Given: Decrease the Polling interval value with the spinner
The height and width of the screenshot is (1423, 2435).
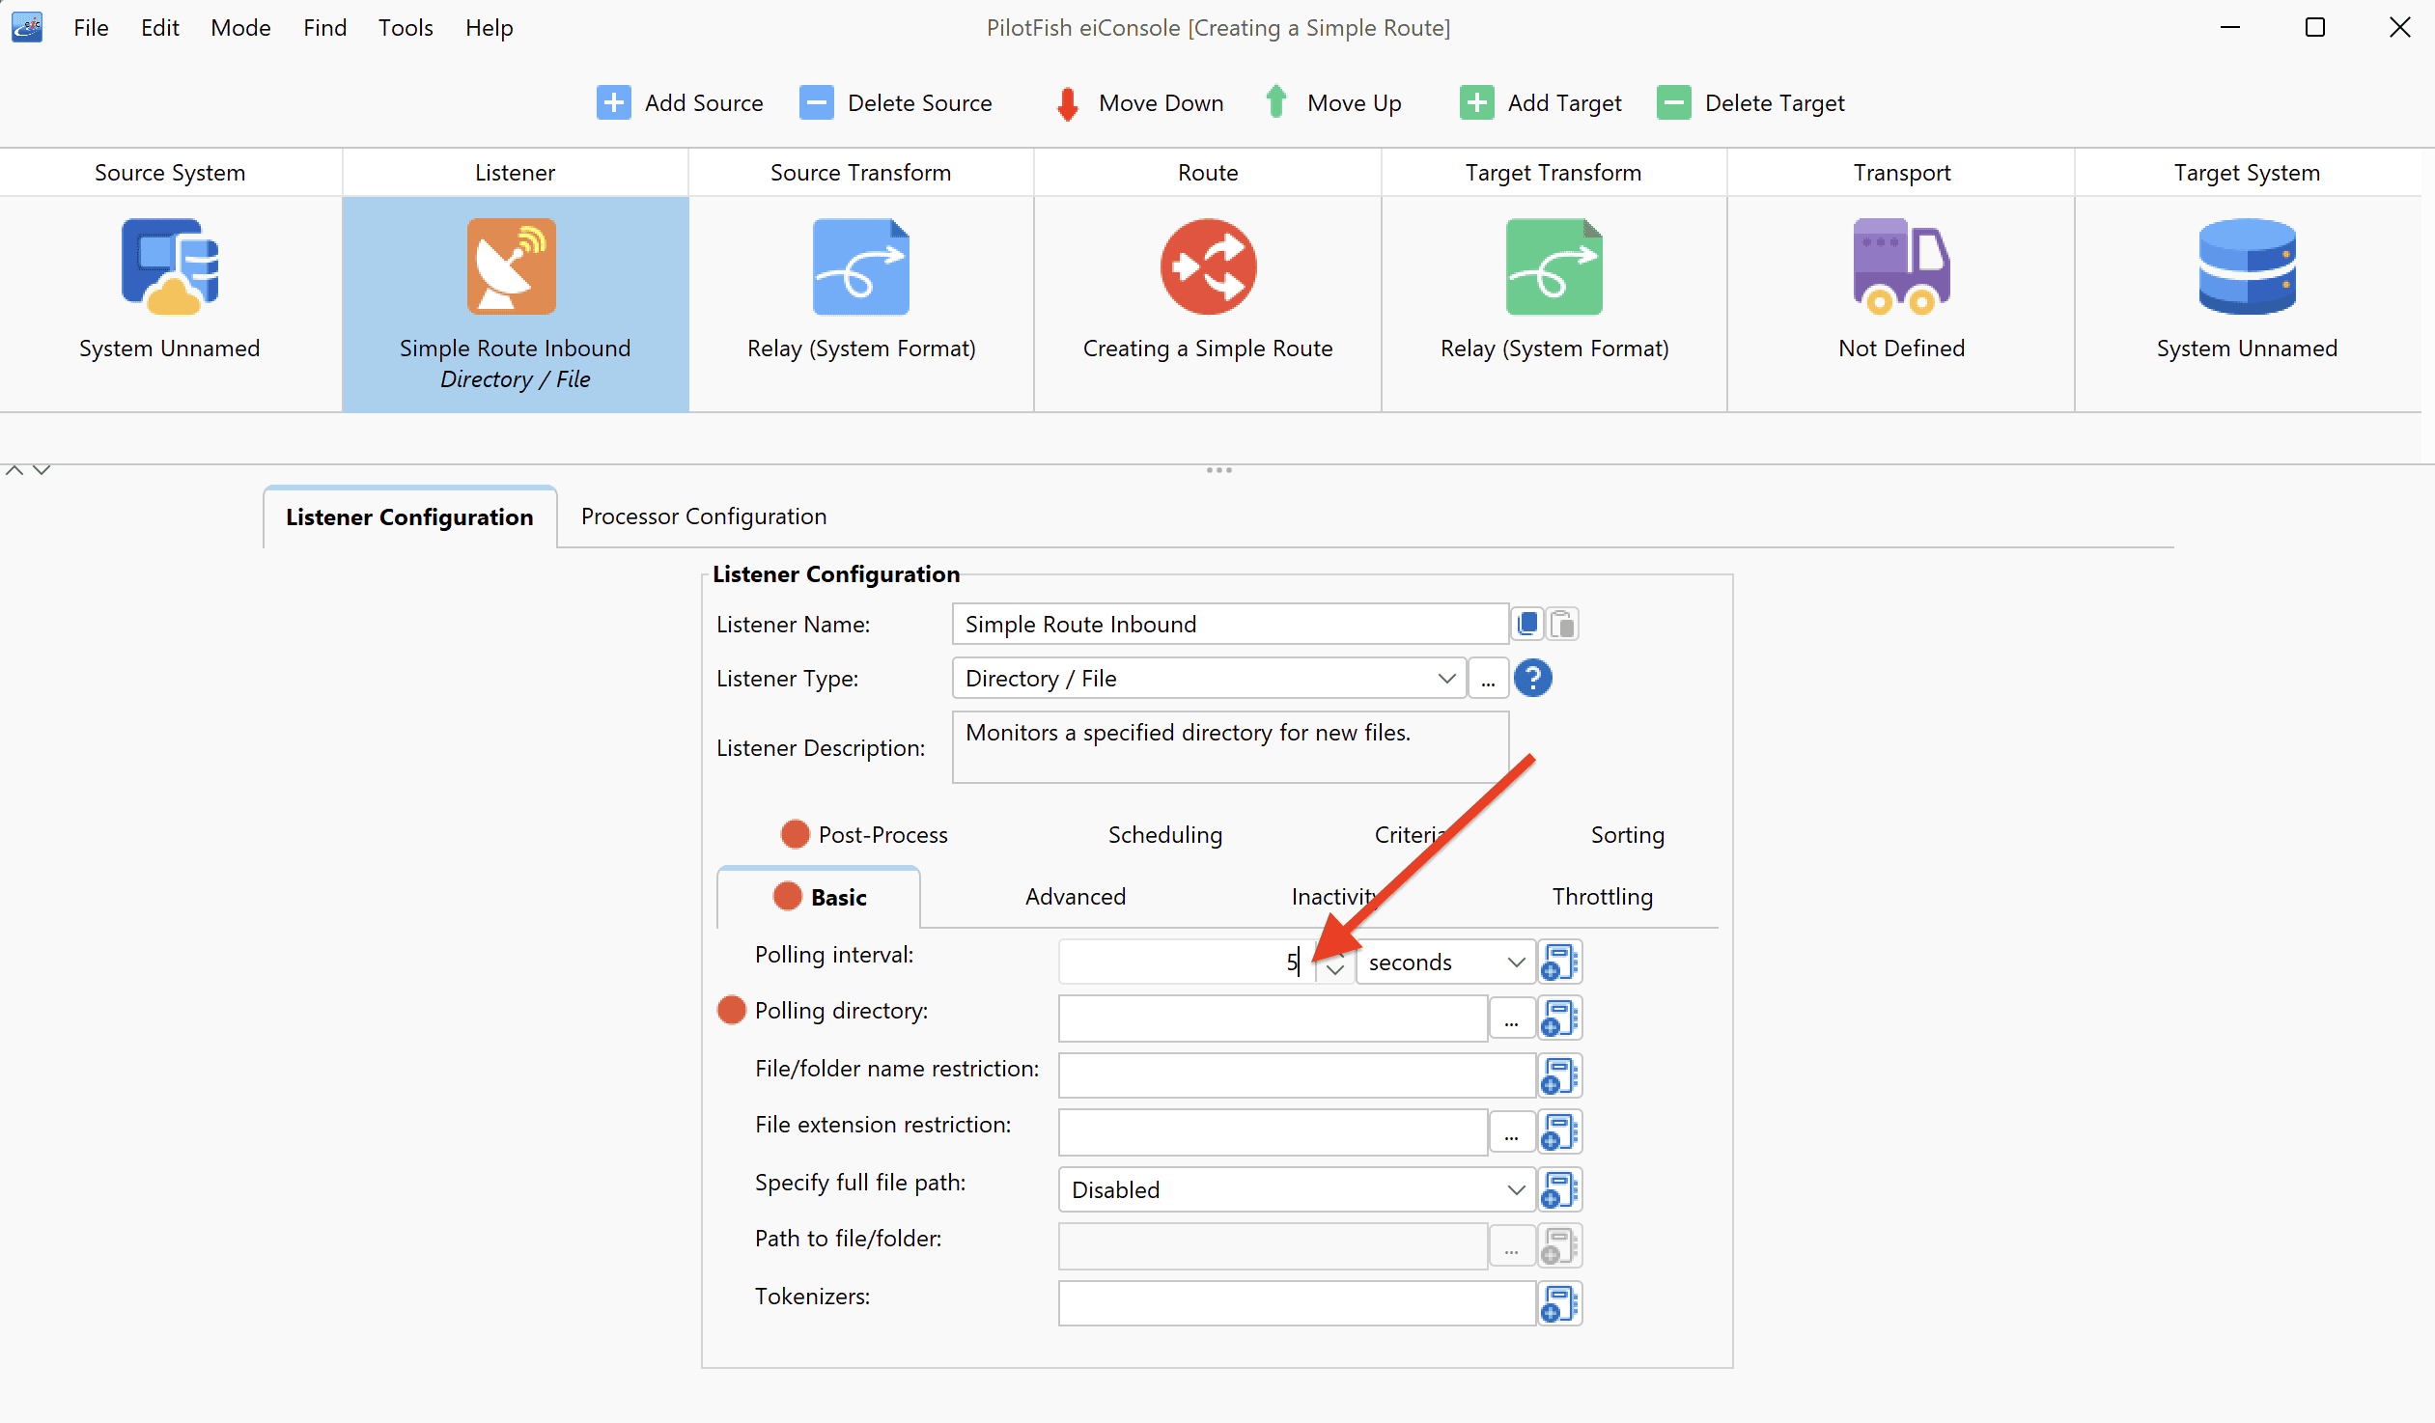Looking at the screenshot, I should coord(1335,971).
